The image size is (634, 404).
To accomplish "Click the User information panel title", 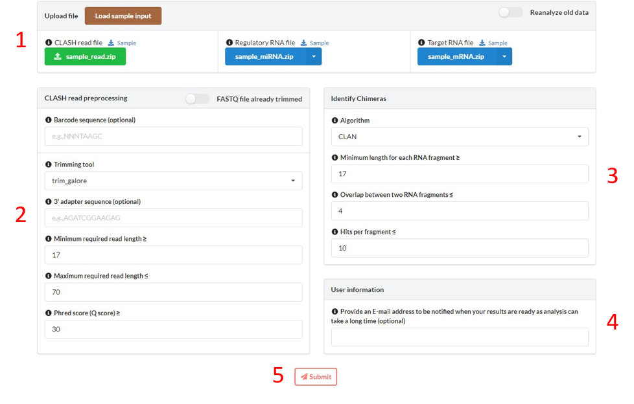I will click(x=357, y=289).
